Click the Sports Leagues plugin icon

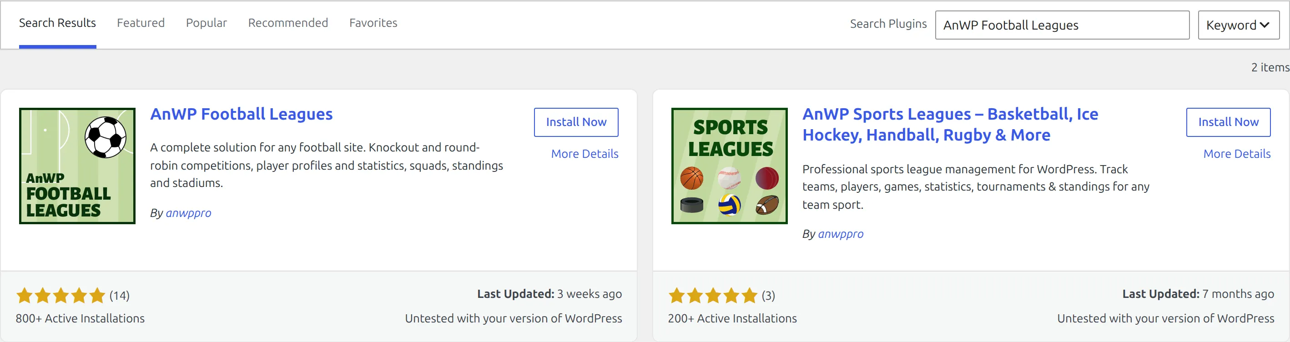click(729, 166)
